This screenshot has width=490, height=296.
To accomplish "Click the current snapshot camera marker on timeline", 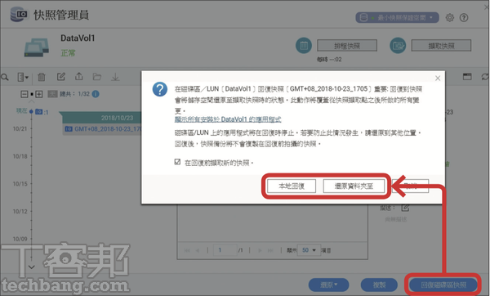I will tap(38, 112).
